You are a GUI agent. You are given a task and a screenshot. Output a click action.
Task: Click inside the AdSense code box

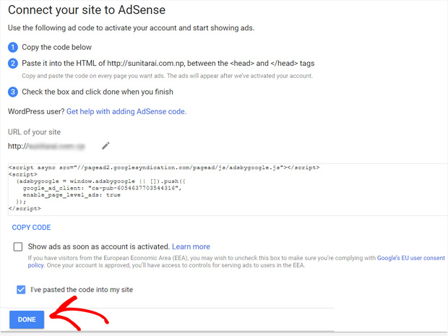click(x=228, y=189)
